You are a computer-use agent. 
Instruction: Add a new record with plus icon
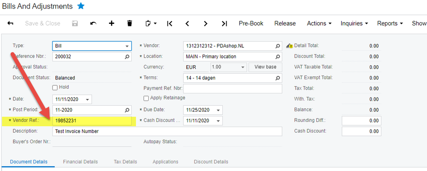coord(112,23)
